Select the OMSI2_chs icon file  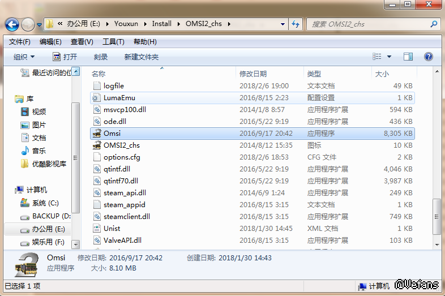97,145
